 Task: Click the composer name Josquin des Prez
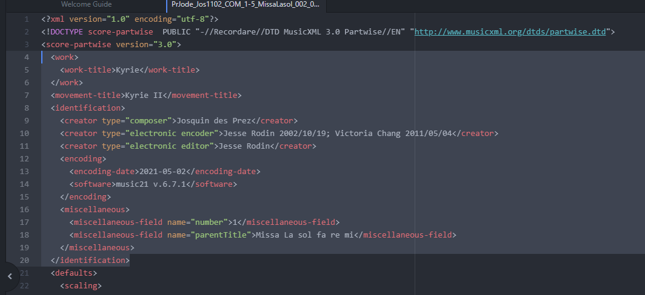(213, 120)
